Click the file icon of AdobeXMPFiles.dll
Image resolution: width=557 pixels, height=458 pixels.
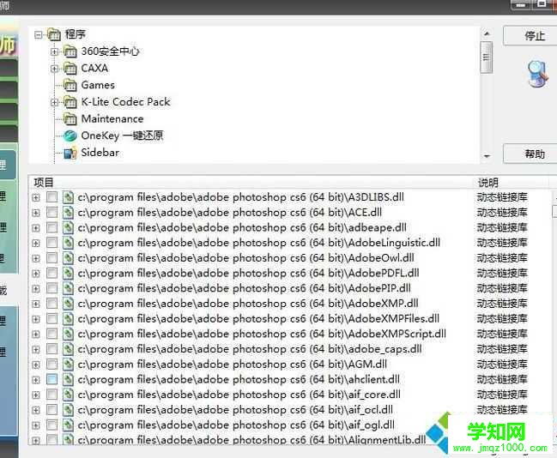click(68, 319)
